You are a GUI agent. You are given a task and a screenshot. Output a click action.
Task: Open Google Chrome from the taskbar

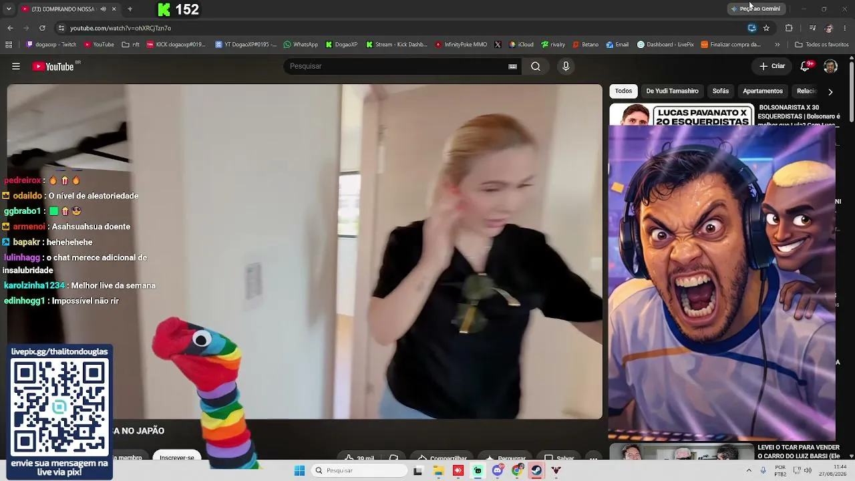[x=517, y=470]
